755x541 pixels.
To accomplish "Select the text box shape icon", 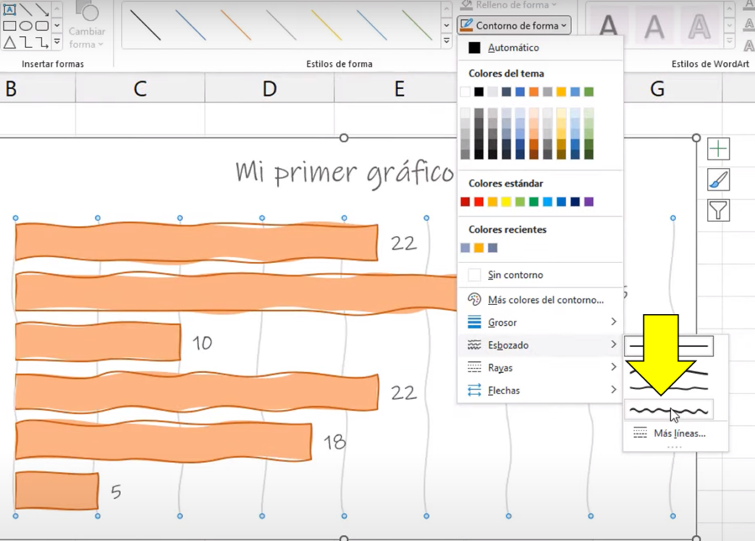I will click(x=10, y=10).
